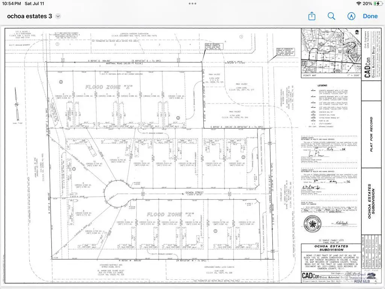The image size is (385, 289).
Task: Tap the 'Sat Jul 11' date in status bar
Action: 34,3
